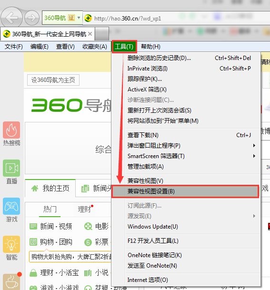Open the 收藏夹(A) menu

[x=95, y=46]
